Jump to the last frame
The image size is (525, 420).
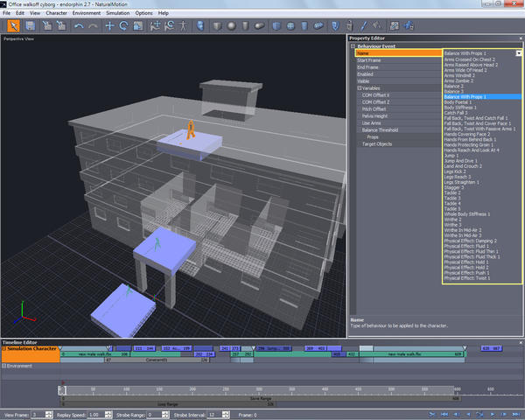515,415
